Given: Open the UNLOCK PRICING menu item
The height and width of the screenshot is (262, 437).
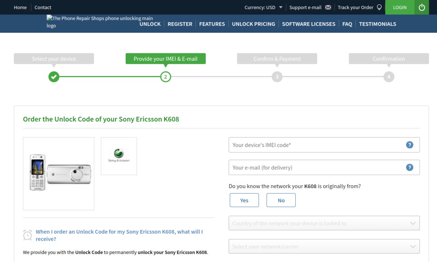Looking at the screenshot, I should [253, 24].
